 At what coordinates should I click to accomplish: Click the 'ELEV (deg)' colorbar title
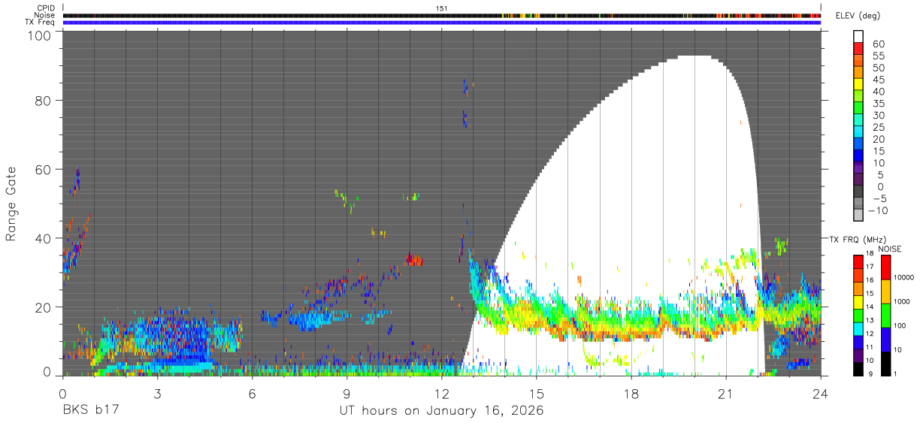(x=858, y=16)
